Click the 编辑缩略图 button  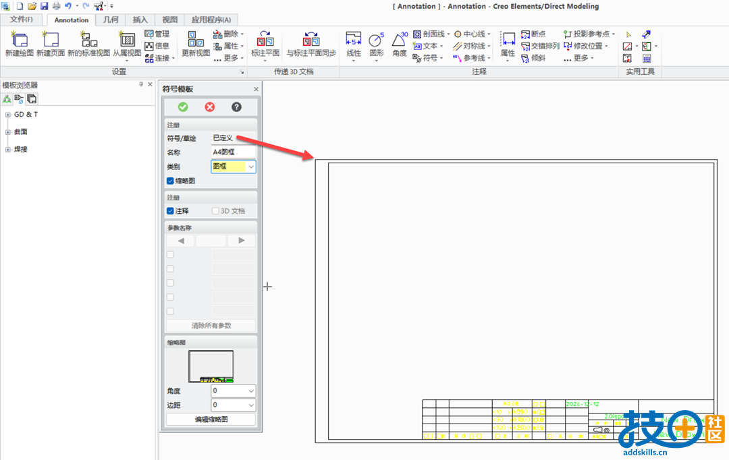211,419
